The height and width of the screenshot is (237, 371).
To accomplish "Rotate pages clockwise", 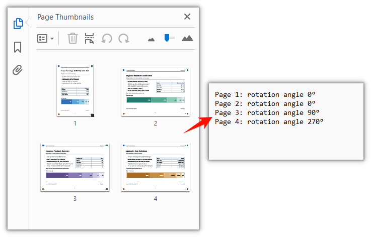I will [124, 39].
